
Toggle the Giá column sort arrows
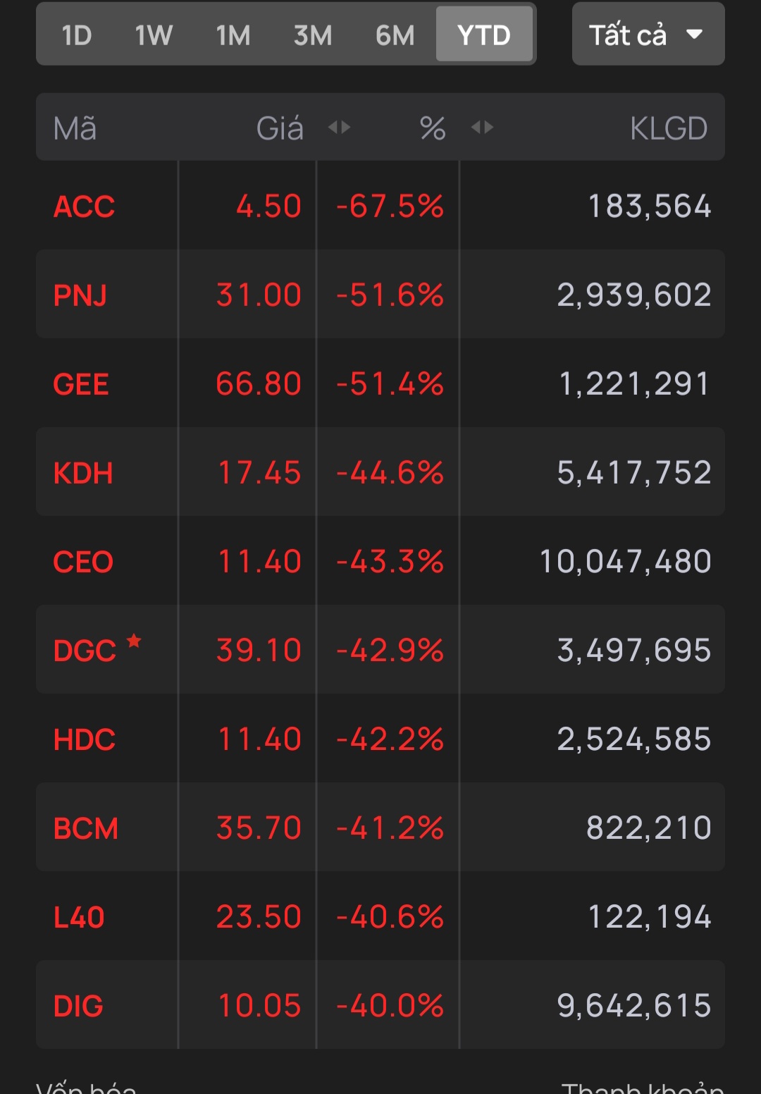tap(339, 128)
